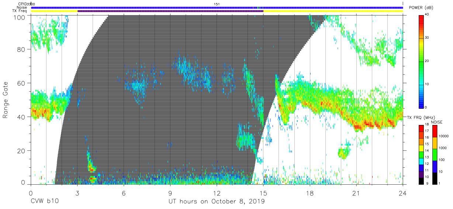Select the UT hours on October 8, 2019 label

point(217,201)
